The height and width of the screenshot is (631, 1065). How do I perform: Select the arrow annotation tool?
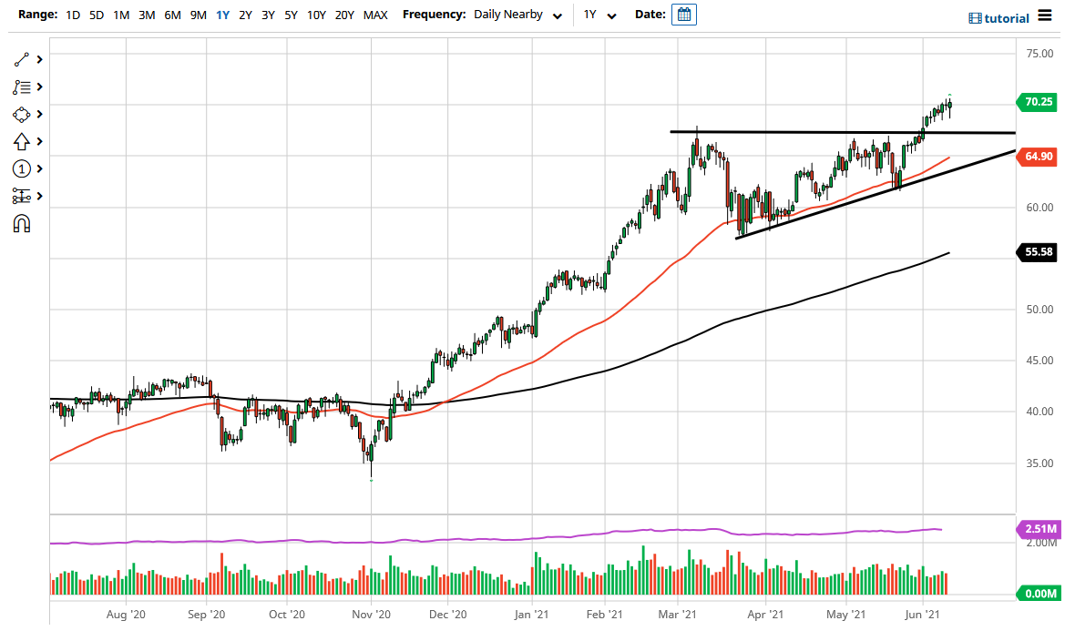pos(20,141)
